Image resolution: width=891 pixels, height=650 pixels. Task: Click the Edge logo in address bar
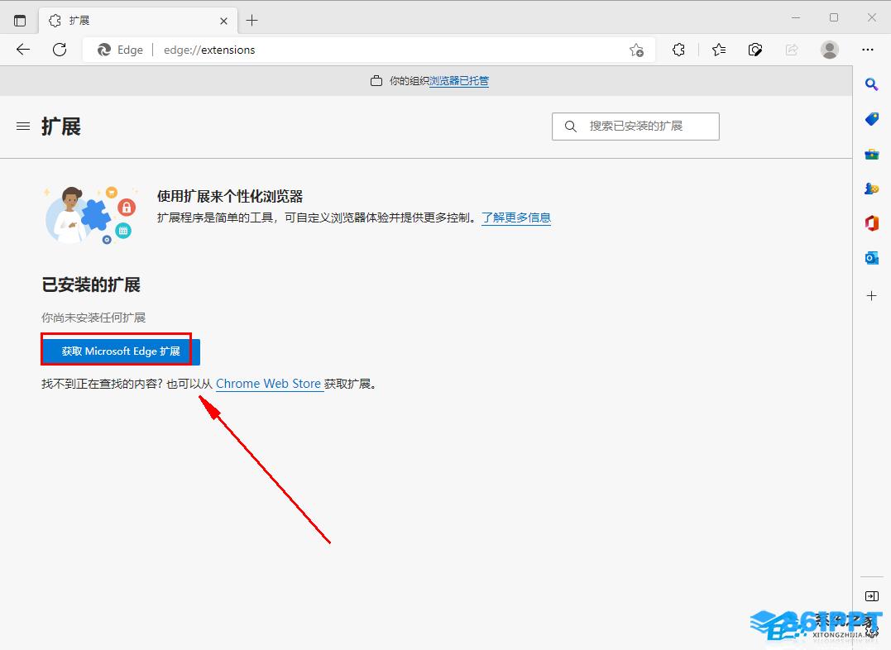pos(104,50)
